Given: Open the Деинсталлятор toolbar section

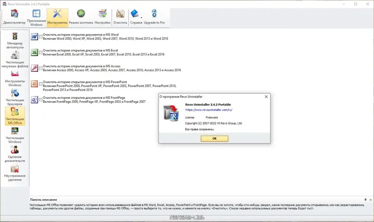Looking at the screenshot, I should click(x=14, y=17).
